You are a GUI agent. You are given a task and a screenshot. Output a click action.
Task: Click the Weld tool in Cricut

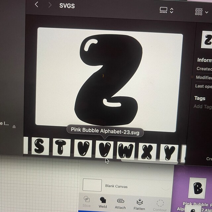coord(103,202)
